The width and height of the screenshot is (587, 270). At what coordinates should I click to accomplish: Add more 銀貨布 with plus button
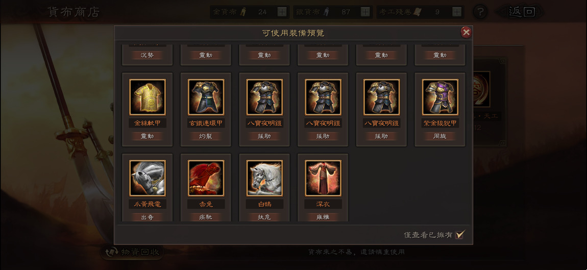point(365,12)
